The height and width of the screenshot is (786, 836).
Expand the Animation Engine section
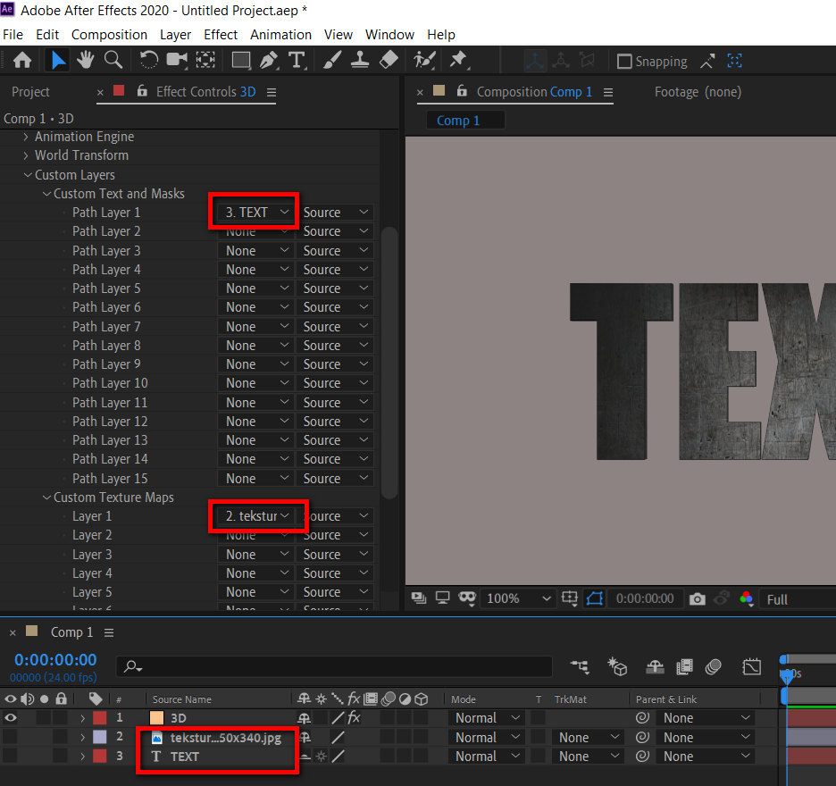click(x=26, y=137)
